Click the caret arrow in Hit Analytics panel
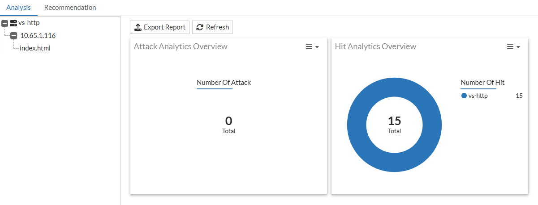The image size is (538, 205). (x=518, y=47)
